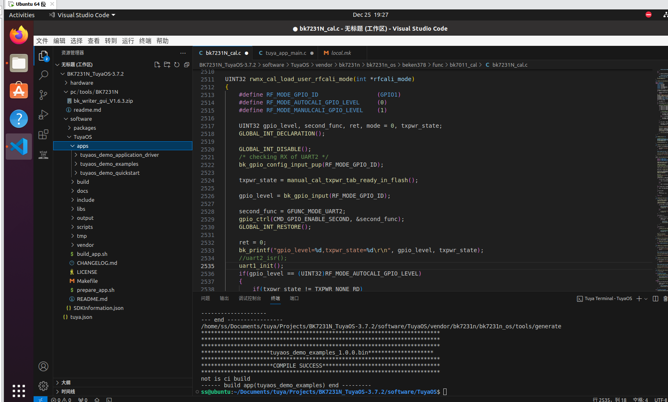The width and height of the screenshot is (668, 402).
Task: Open the Source Control view
Action: click(x=43, y=95)
